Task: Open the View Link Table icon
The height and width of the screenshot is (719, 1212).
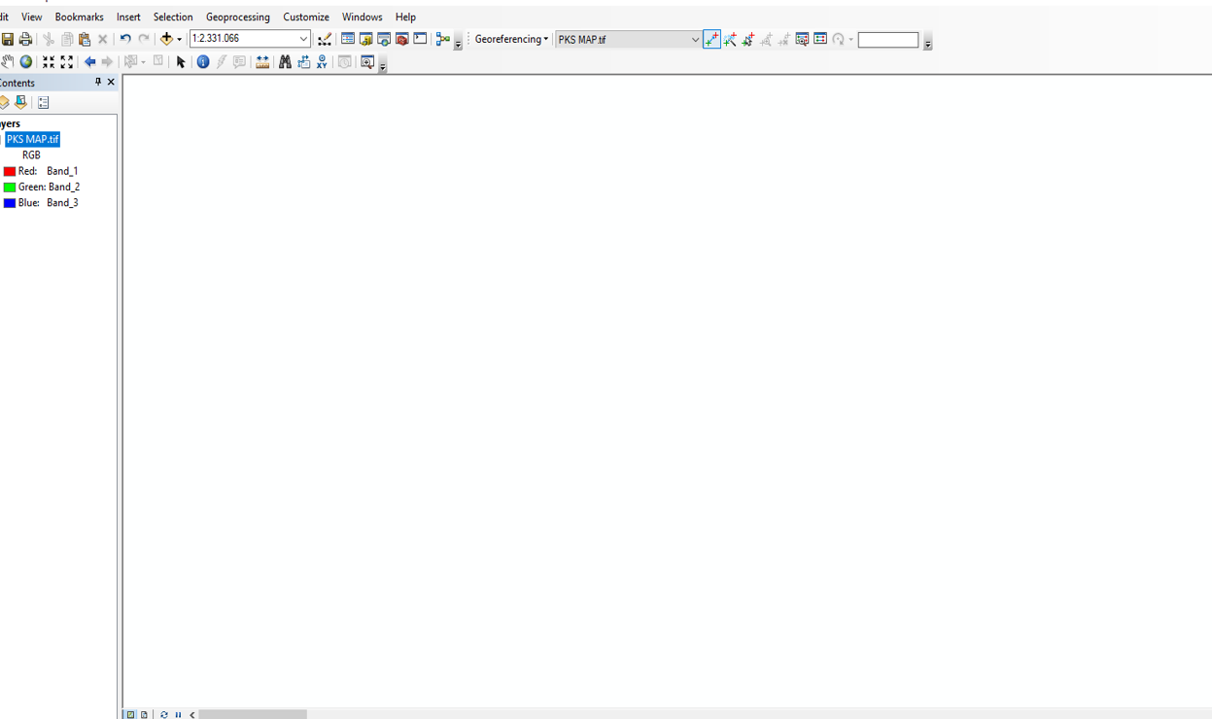Action: pyautogui.click(x=820, y=40)
